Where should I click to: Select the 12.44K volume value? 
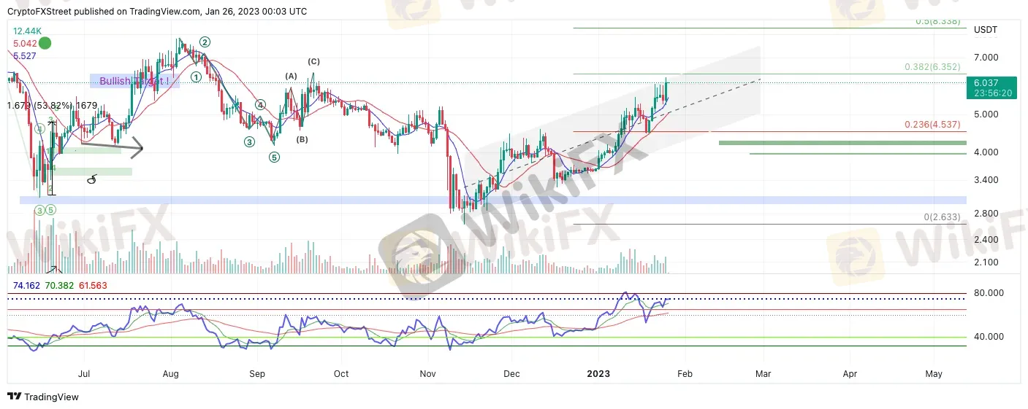click(x=28, y=32)
